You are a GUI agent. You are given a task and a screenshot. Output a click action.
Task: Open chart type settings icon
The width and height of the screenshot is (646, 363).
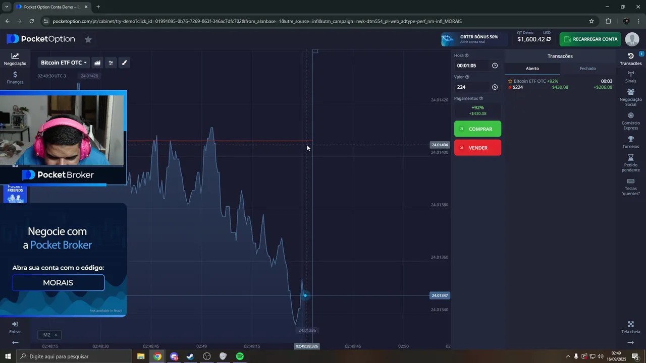(x=97, y=63)
